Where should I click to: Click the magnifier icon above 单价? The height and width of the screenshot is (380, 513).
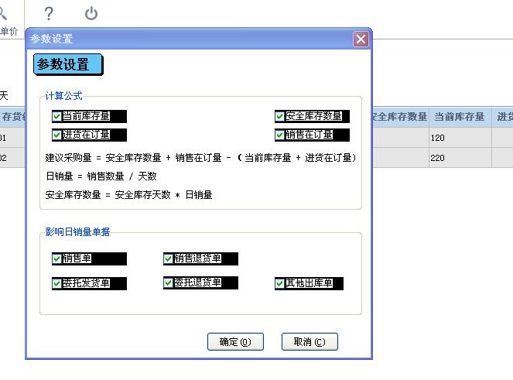[x=3, y=13]
